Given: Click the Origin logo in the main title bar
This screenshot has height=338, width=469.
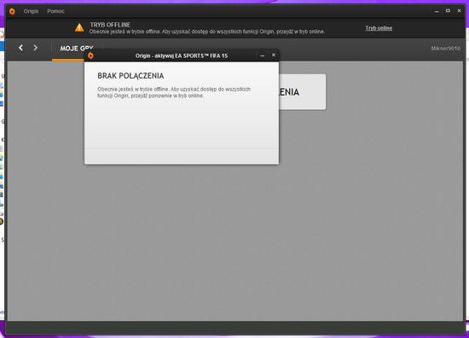Looking at the screenshot, I should [x=12, y=11].
